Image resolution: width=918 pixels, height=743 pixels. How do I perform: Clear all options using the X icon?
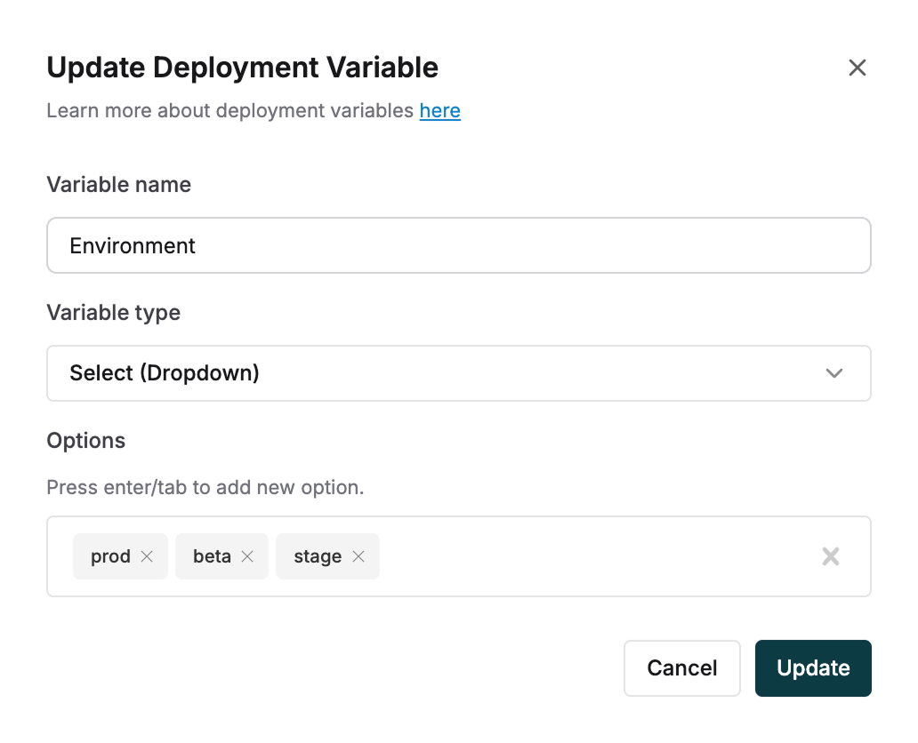coord(831,556)
